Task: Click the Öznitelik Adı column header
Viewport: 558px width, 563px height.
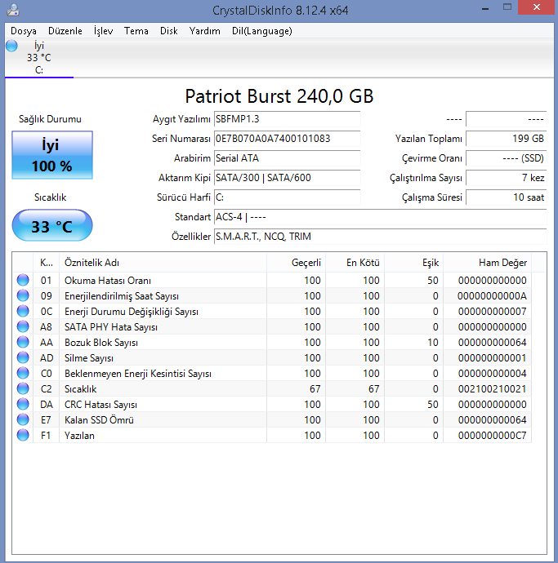Action: [x=163, y=263]
